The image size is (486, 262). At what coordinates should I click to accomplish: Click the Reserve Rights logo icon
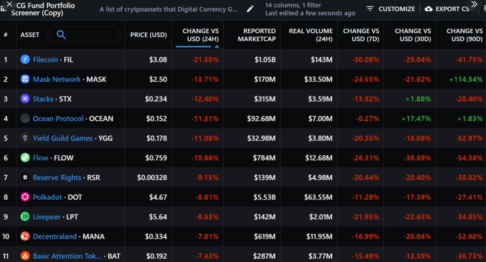point(25,177)
